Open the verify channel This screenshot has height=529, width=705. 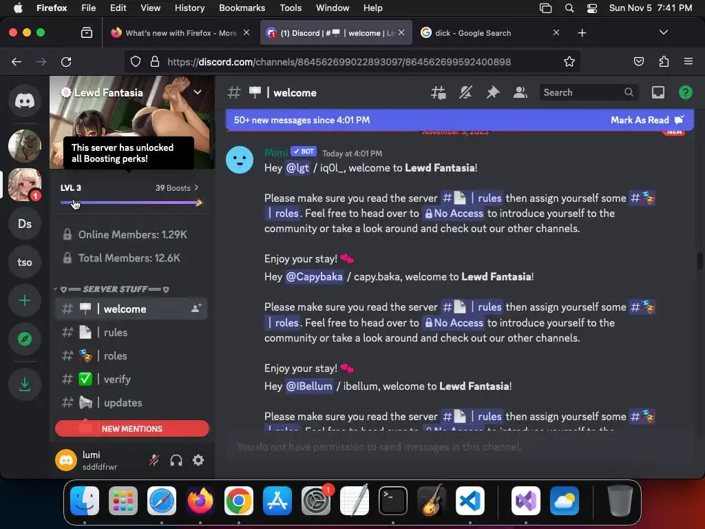coord(131,380)
